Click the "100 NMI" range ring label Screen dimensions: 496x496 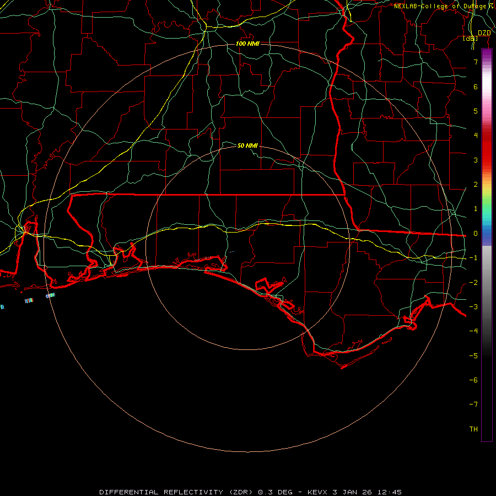[x=247, y=44]
